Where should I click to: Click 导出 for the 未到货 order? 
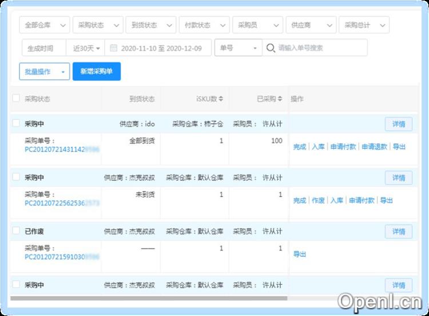pos(387,201)
